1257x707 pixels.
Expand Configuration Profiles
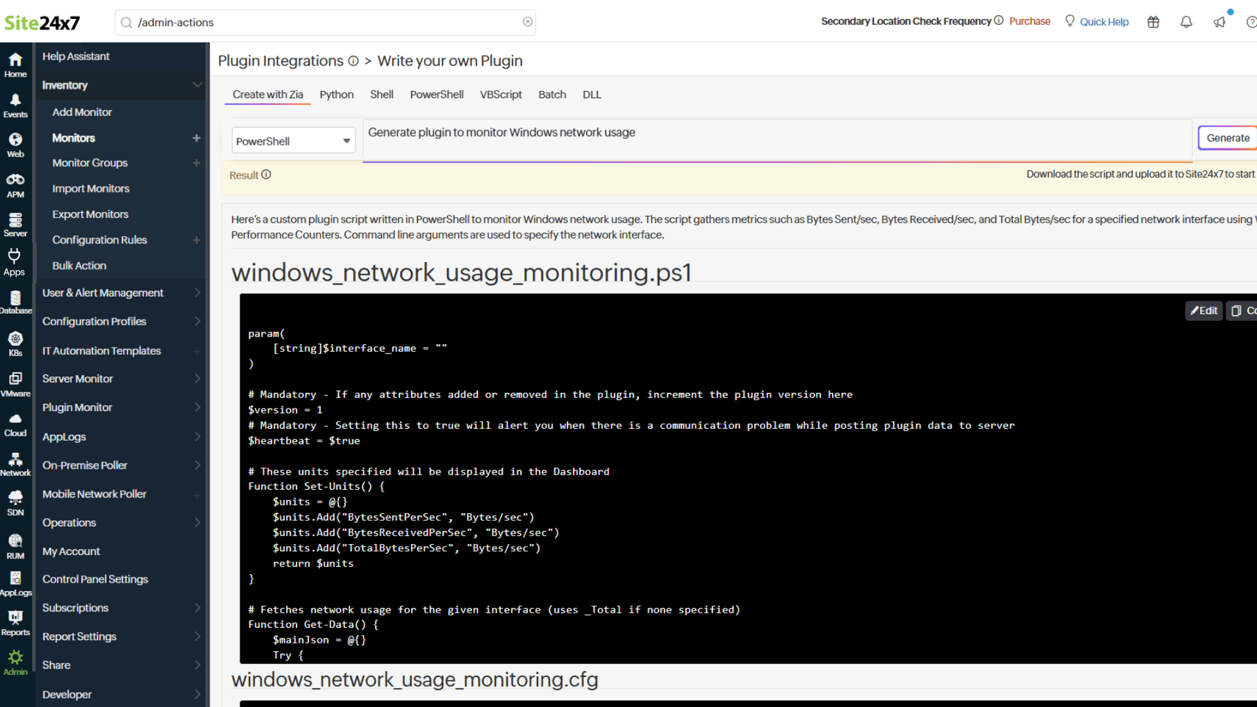pyautogui.click(x=197, y=321)
